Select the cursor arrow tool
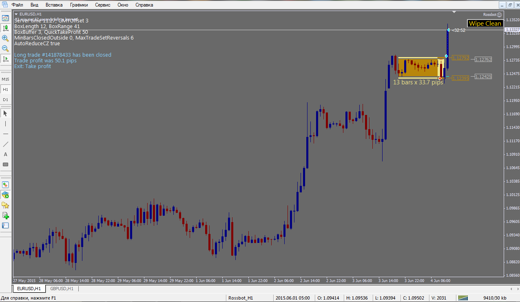Image resolution: width=520 pixels, height=302 pixels. pyautogui.click(x=5, y=113)
